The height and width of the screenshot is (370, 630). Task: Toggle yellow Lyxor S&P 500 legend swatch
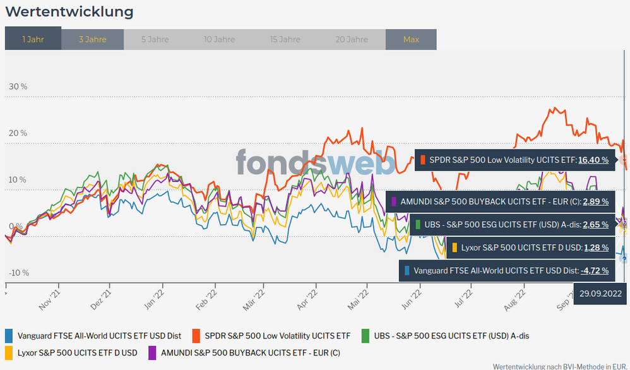(9, 352)
